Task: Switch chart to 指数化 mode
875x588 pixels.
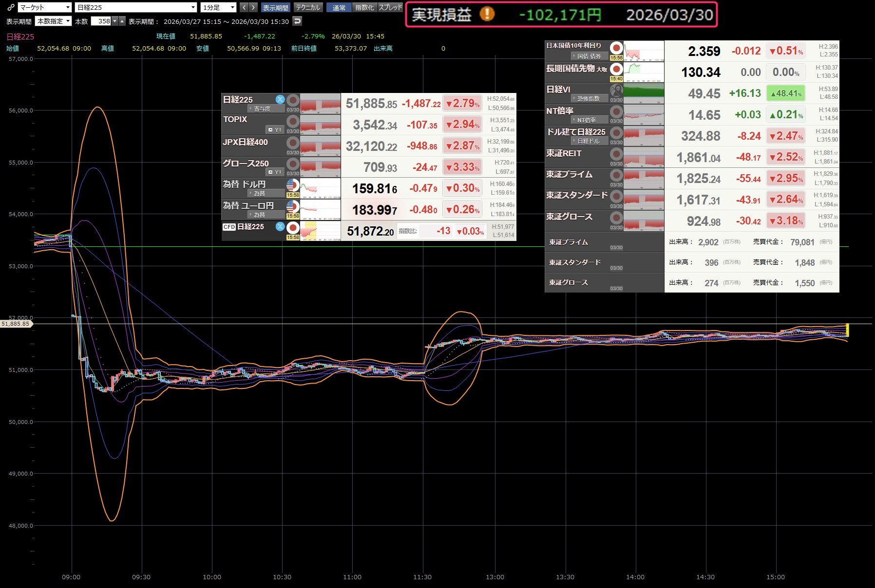Action: (x=364, y=7)
